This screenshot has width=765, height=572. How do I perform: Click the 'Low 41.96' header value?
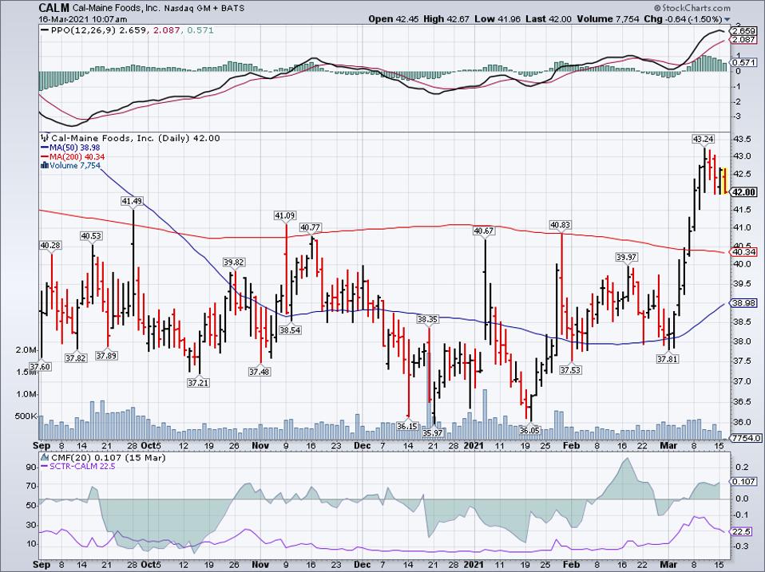pyautogui.click(x=497, y=19)
